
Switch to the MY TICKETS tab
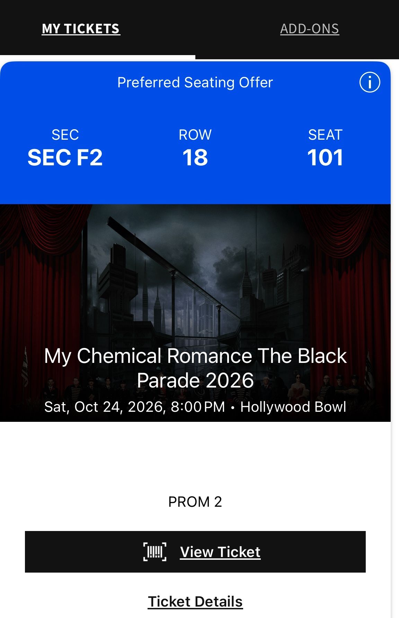pos(80,29)
